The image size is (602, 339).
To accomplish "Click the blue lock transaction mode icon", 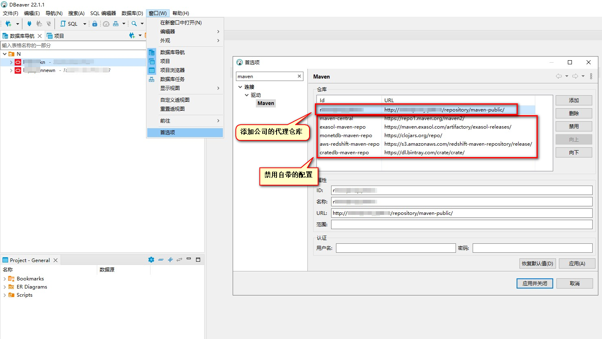I will (95, 24).
